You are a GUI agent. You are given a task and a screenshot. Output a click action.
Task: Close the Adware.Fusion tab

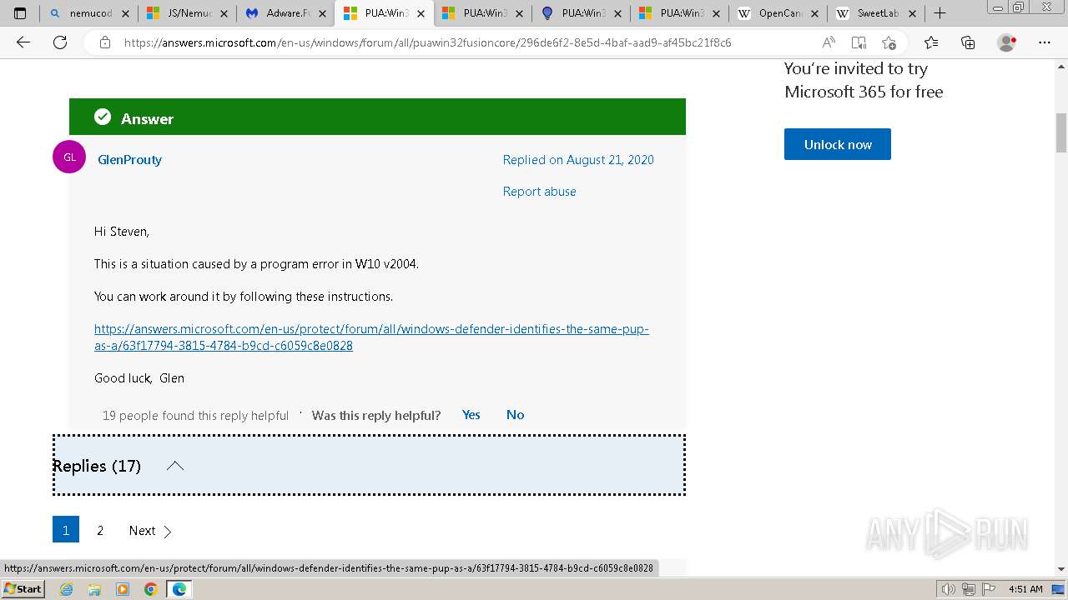pos(322,13)
